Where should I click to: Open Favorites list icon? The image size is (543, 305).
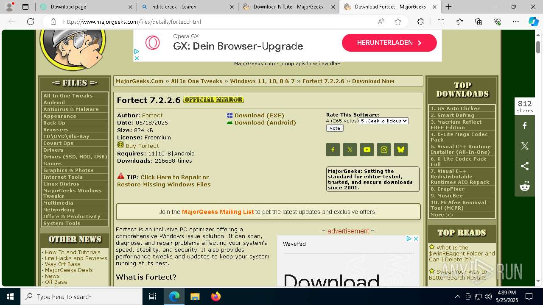pyautogui.click(x=460, y=22)
